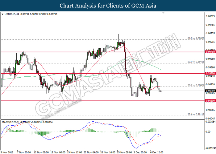This screenshot has height=154, width=216.
Task: Click the MACD scale value 0.002064
Action: point(211,122)
